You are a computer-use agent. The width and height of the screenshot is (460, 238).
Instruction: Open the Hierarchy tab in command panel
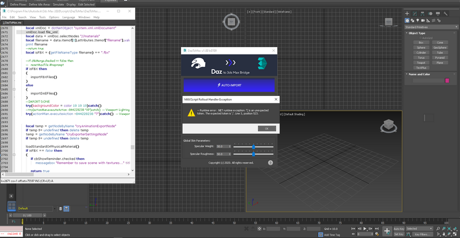pyautogui.click(x=423, y=13)
